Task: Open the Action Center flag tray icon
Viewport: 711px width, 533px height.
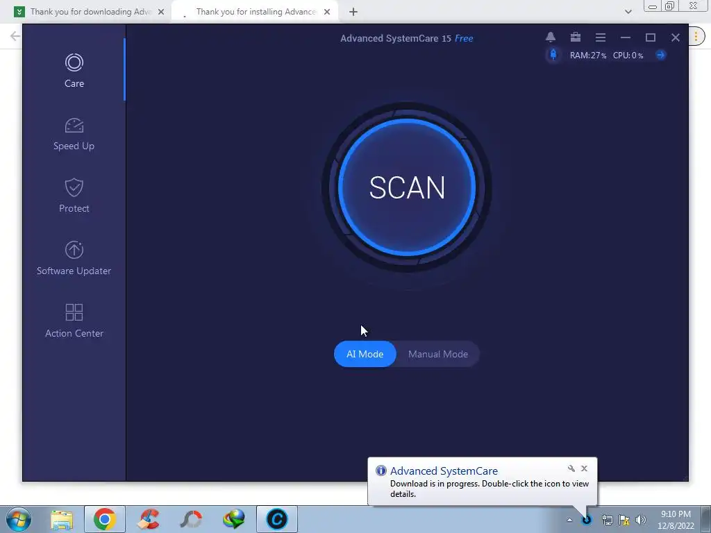Action: pyautogui.click(x=624, y=520)
